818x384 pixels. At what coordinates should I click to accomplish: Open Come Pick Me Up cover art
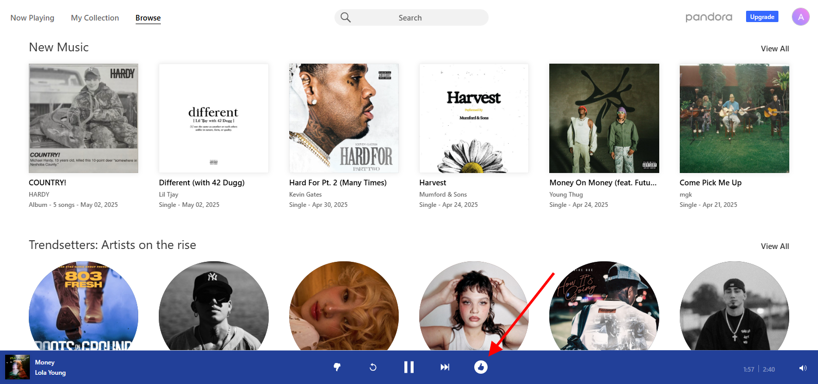[x=734, y=118]
